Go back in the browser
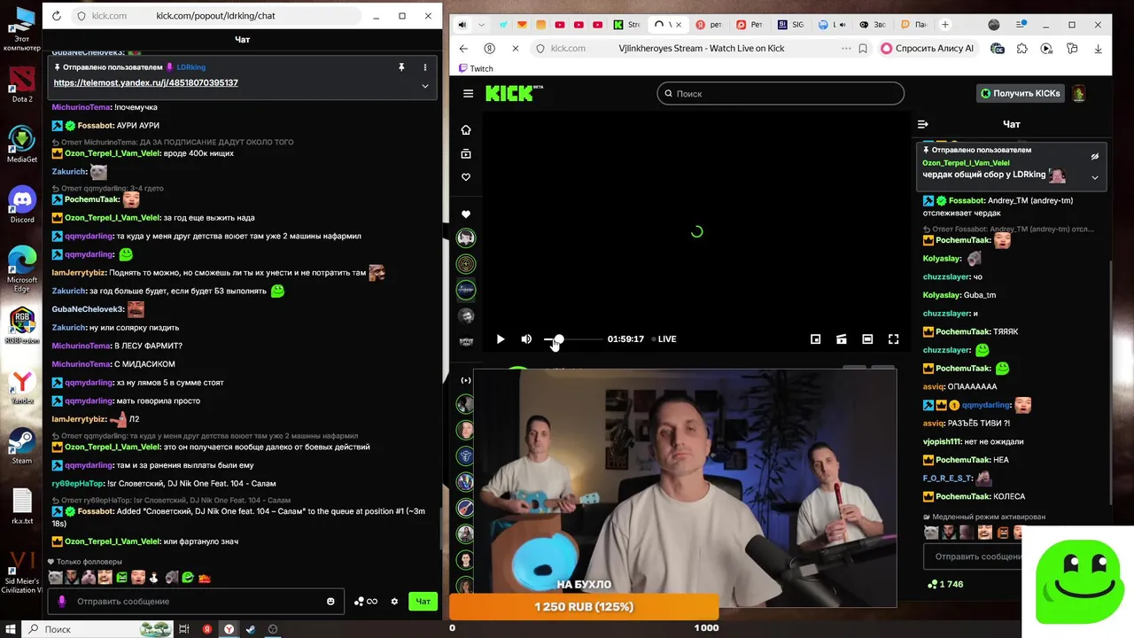The height and width of the screenshot is (638, 1134). tap(463, 49)
